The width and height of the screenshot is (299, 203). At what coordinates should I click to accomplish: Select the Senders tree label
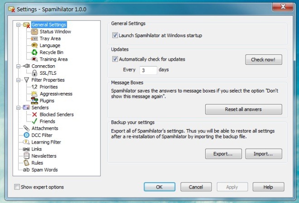tap(40, 107)
